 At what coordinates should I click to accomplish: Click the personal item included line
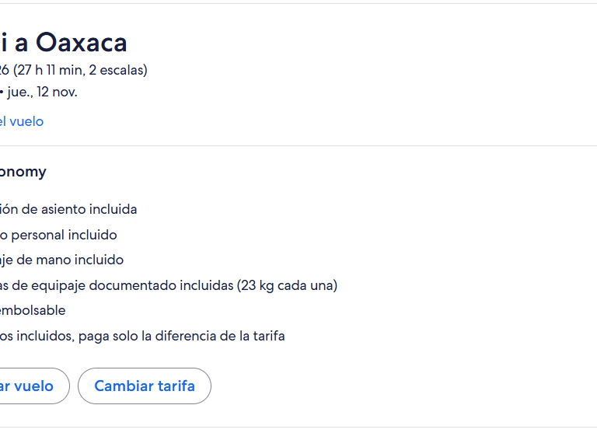point(58,235)
